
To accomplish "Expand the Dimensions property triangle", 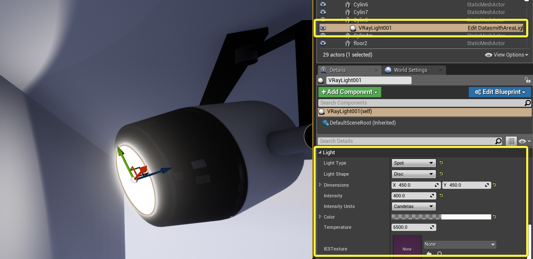I will (x=320, y=185).
